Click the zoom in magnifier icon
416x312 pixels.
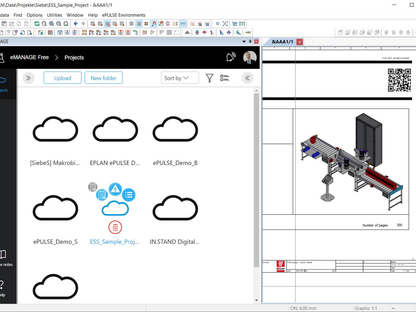pyautogui.click(x=51, y=24)
